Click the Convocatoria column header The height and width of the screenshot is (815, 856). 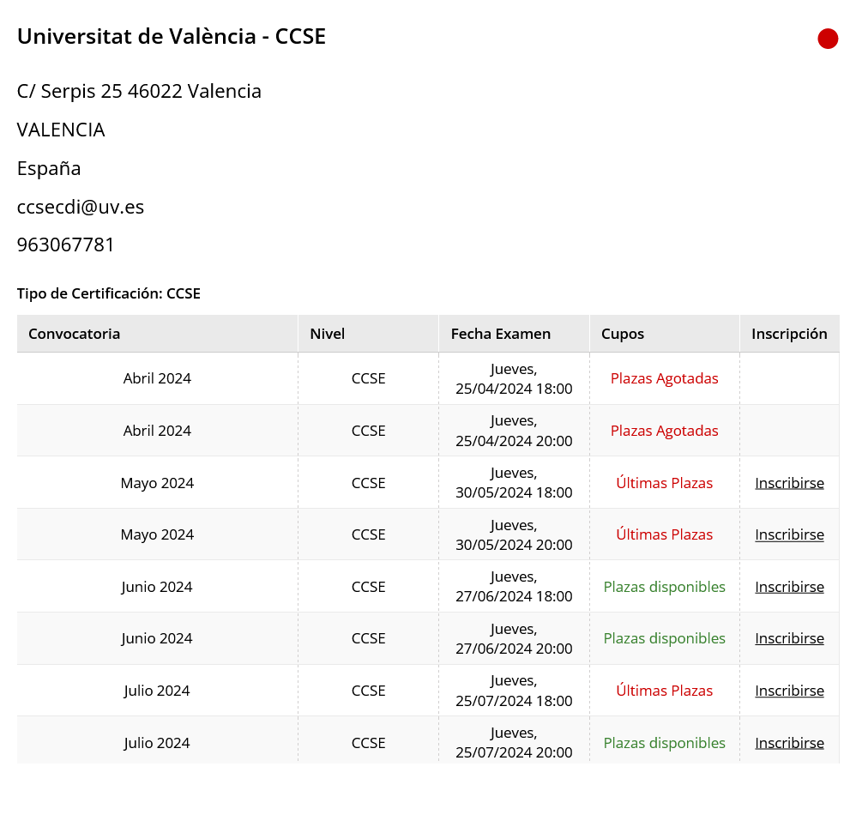point(157,334)
